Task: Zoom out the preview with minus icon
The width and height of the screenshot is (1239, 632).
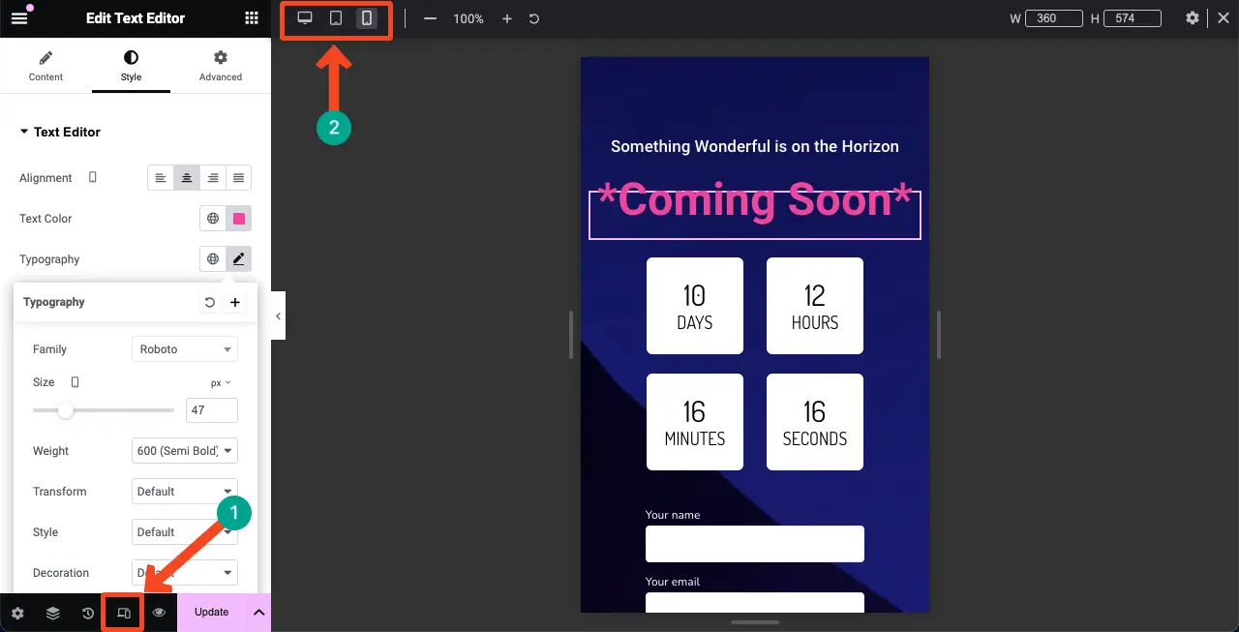Action: 430,18
